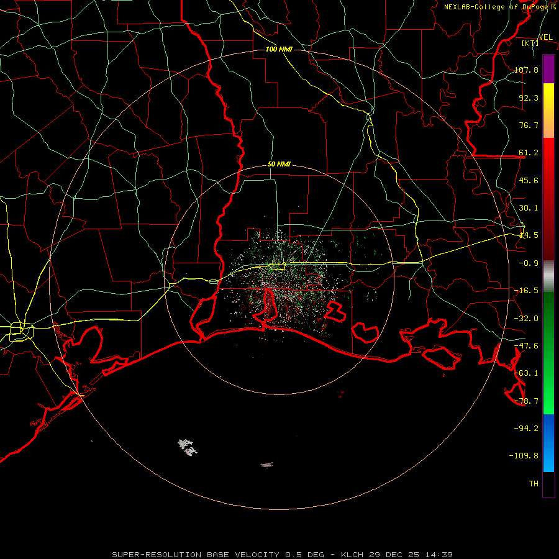This screenshot has height=559, width=559.
Task: Click the 100 NMI range ring label
Action: point(279,49)
